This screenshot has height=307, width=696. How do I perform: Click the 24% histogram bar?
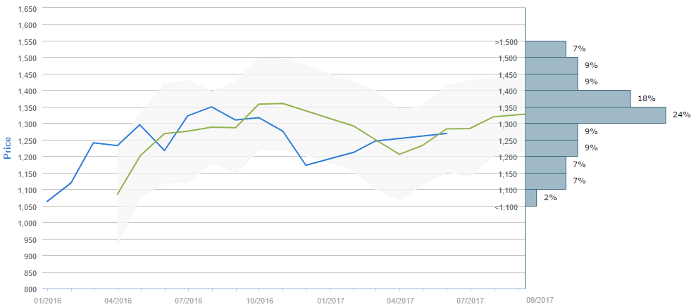tap(595, 115)
